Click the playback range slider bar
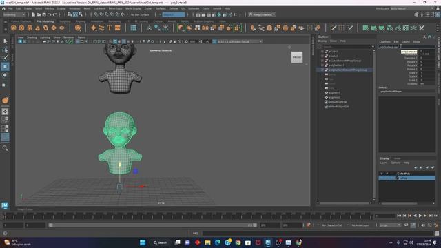The height and width of the screenshot is (248, 441). pyautogui.click(x=153, y=225)
